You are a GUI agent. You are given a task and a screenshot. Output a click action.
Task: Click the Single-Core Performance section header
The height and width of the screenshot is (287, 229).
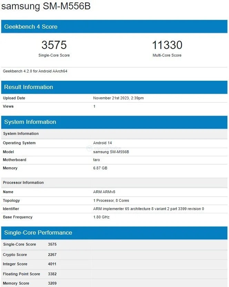click(x=38, y=232)
